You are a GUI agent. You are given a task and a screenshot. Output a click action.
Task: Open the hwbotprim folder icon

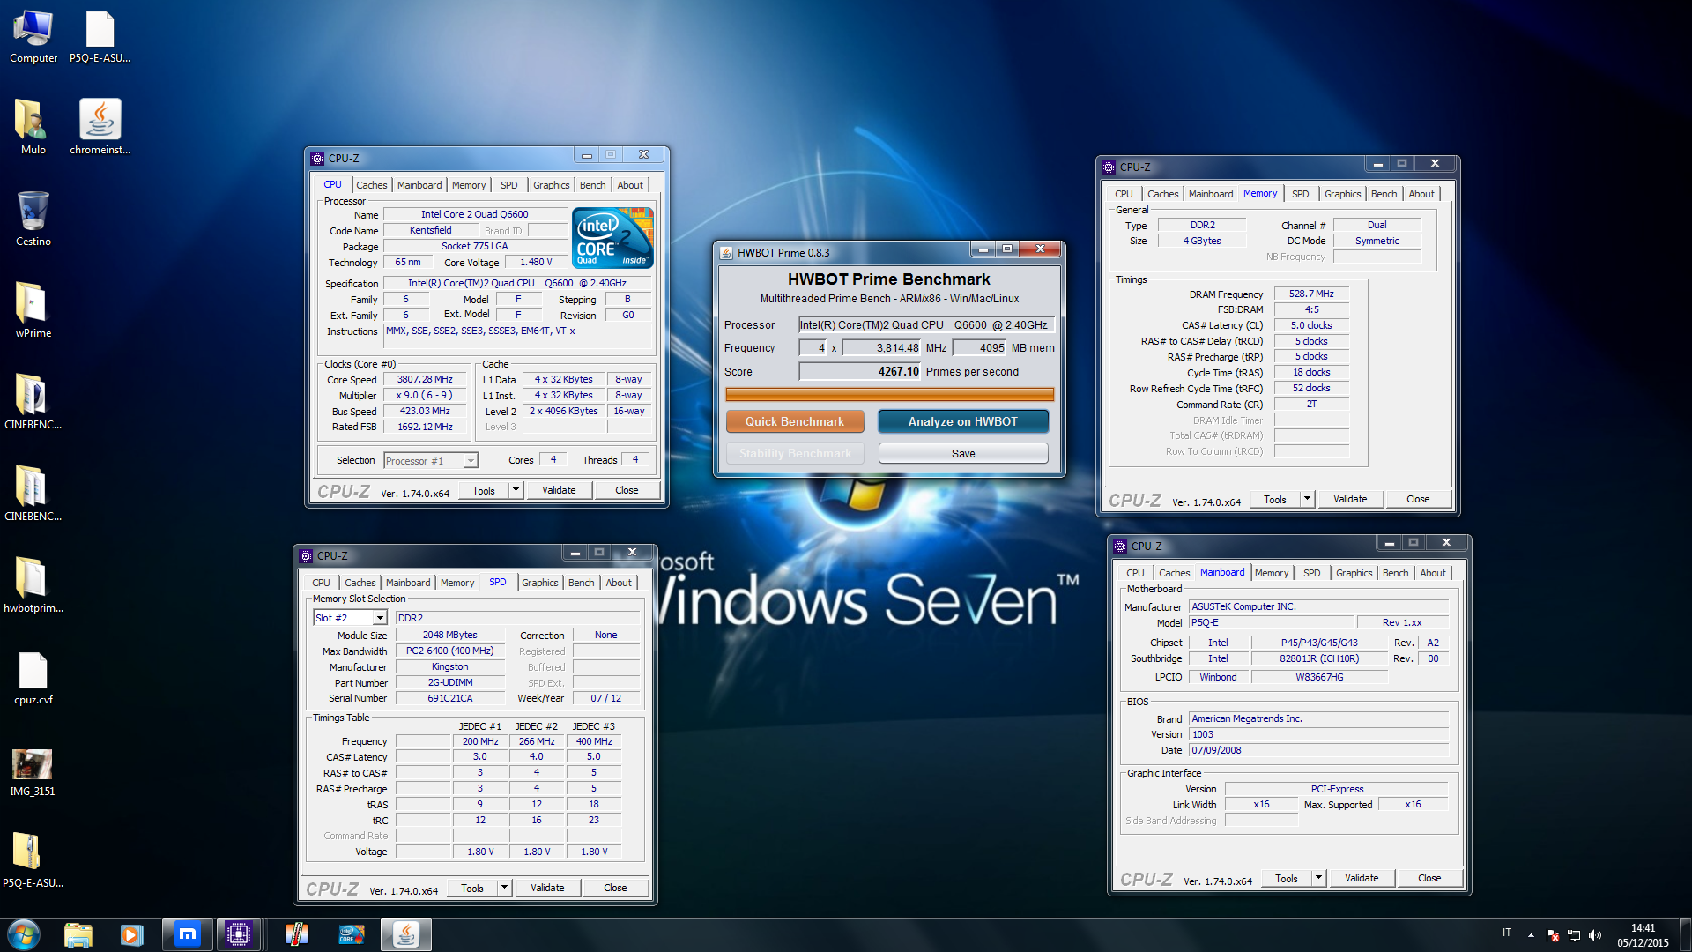click(x=33, y=585)
